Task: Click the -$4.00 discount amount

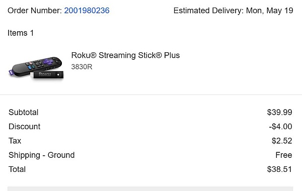Action: click(280, 127)
